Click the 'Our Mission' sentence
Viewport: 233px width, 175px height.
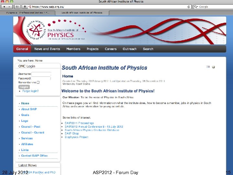[x=98, y=97]
